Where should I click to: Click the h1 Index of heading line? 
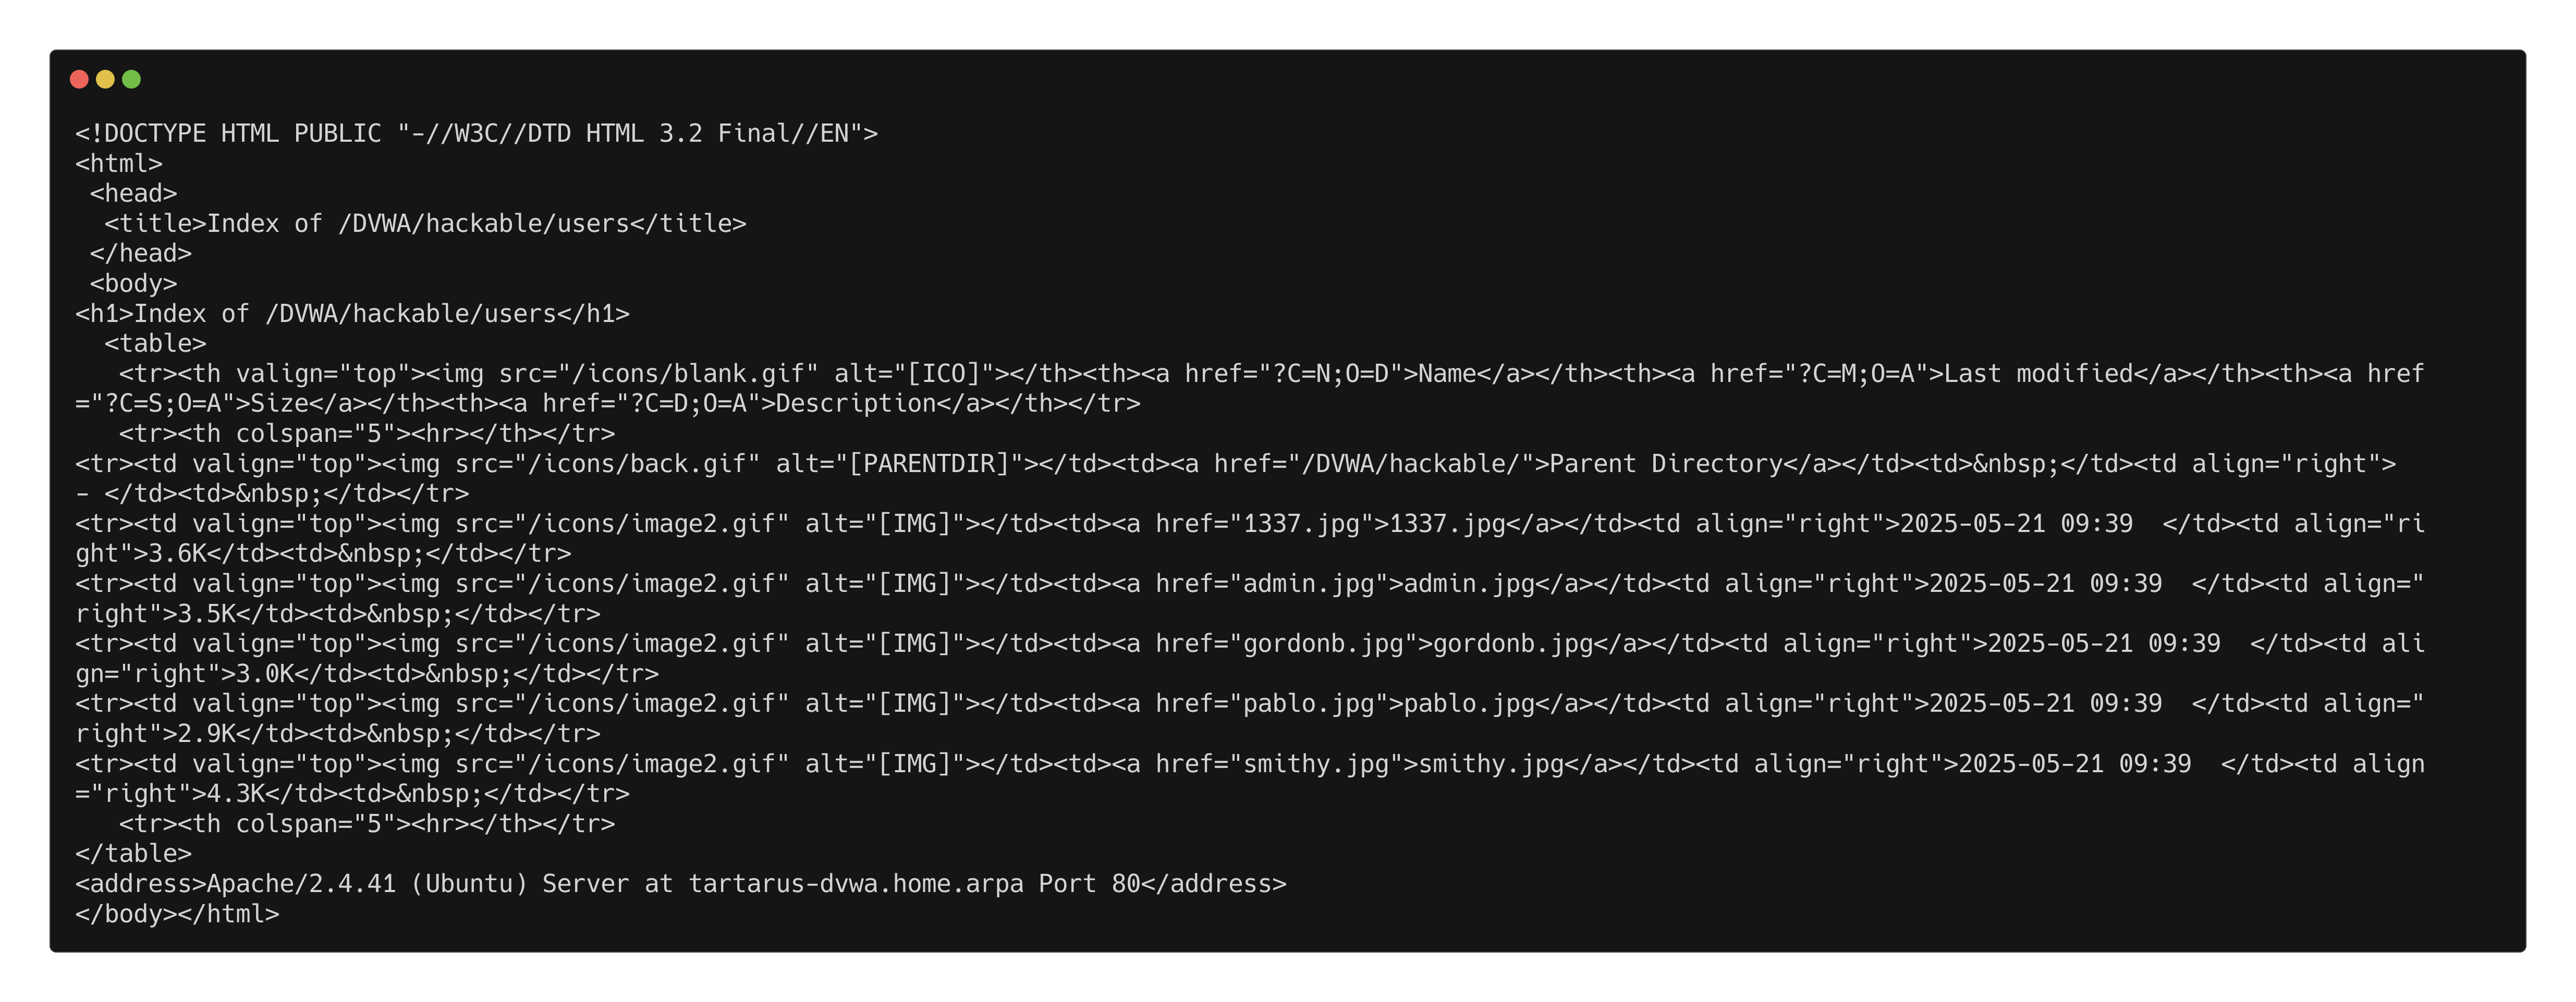coord(352,314)
